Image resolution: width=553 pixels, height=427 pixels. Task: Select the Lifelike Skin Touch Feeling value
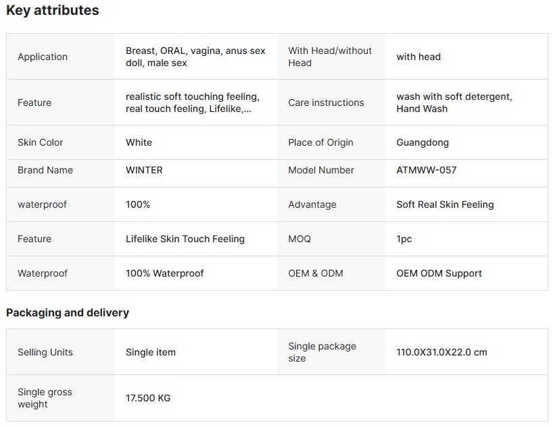click(x=185, y=239)
